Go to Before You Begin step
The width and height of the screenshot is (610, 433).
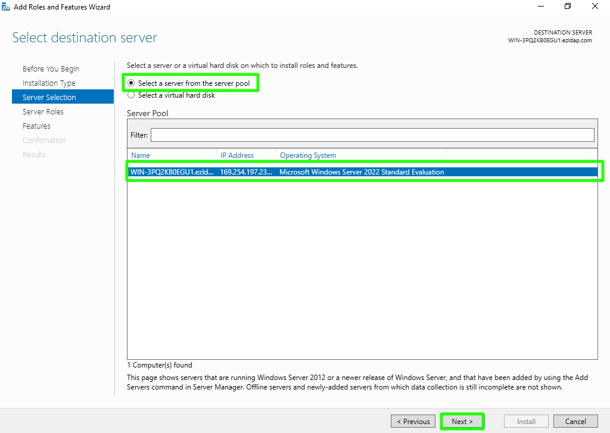[51, 69]
